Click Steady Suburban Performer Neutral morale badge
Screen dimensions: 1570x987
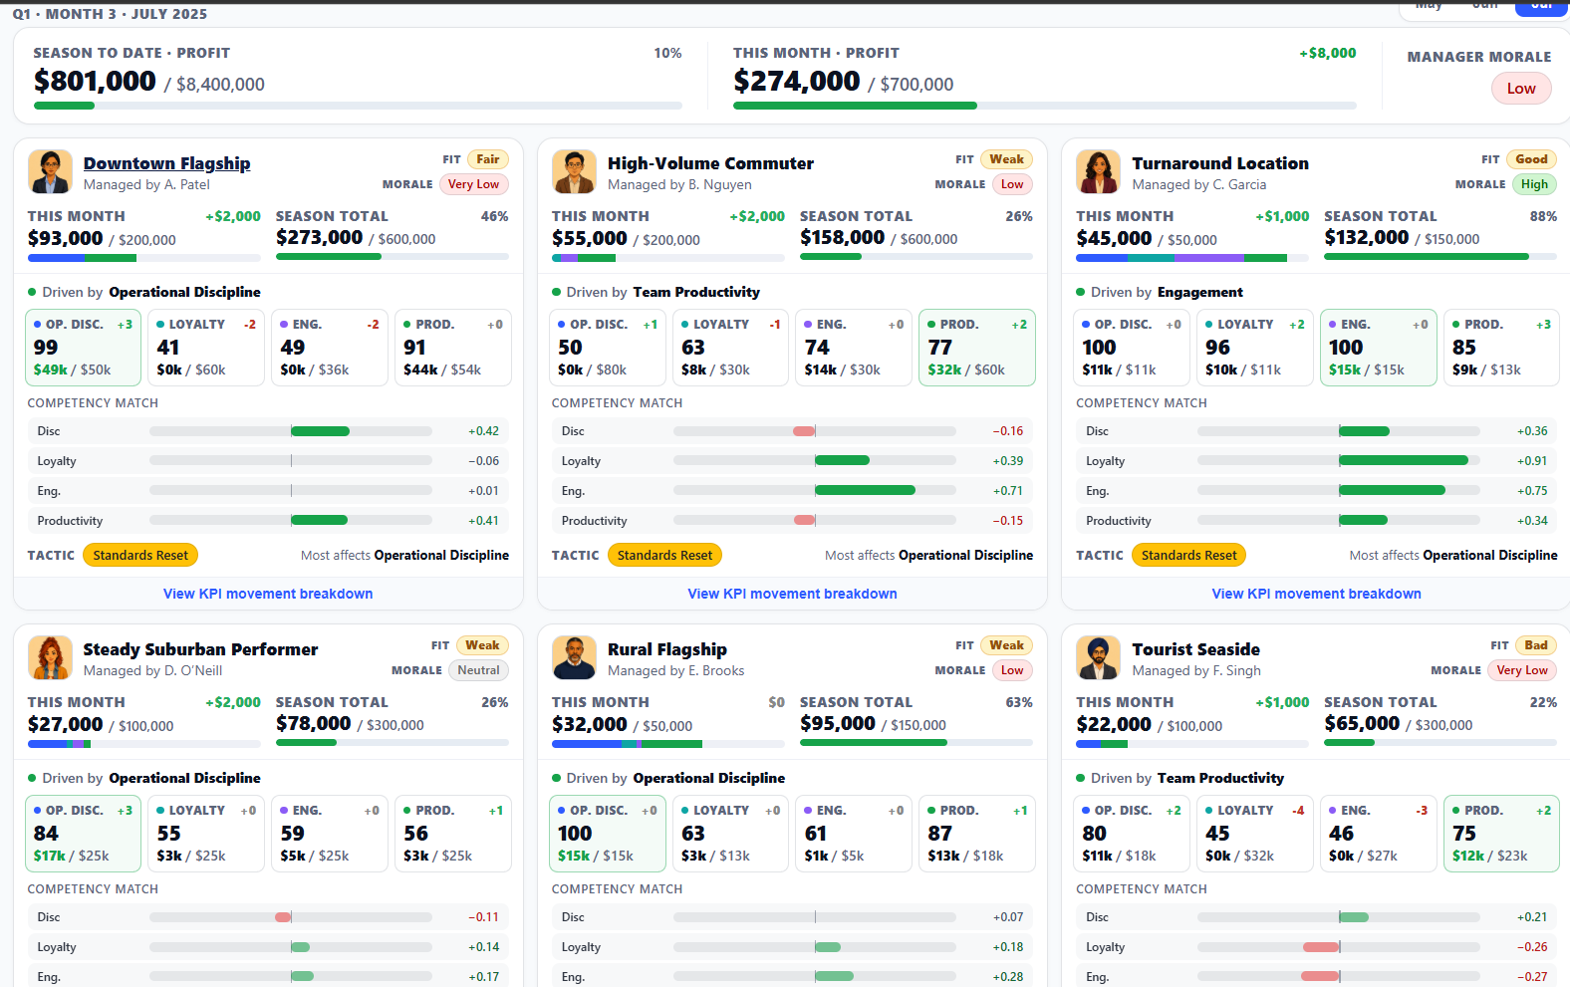coord(478,670)
